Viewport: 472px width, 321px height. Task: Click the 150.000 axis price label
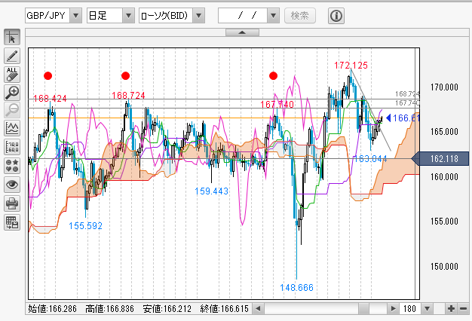pos(444,267)
